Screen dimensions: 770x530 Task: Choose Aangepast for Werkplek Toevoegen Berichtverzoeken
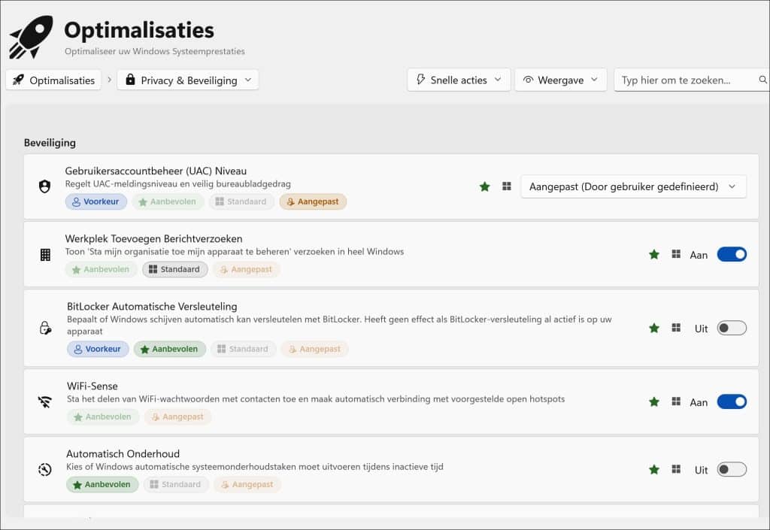246,269
